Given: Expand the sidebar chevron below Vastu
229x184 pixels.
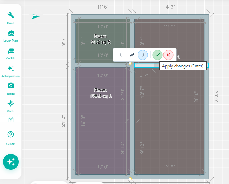Looking at the screenshot, I should (x=11, y=119).
